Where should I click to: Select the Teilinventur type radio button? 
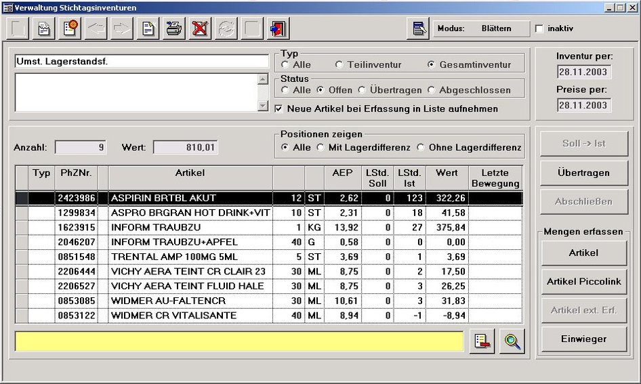tap(339, 65)
